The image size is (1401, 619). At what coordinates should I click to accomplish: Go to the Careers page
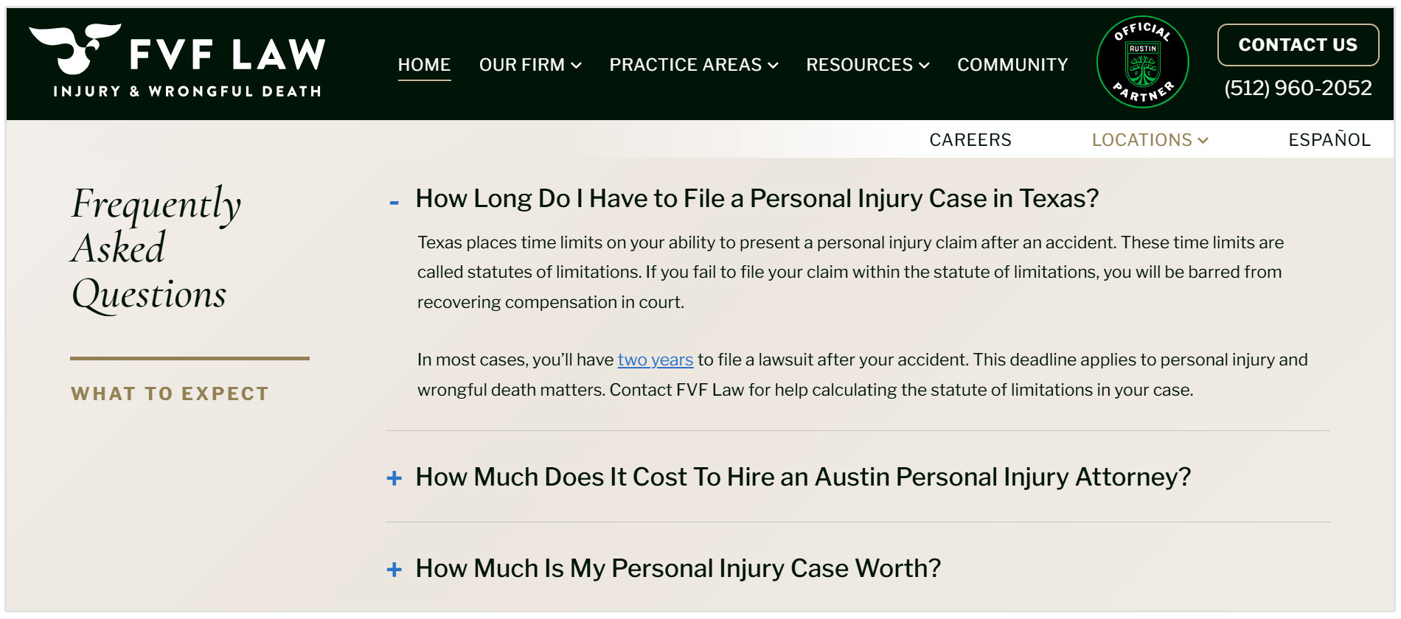coord(971,139)
